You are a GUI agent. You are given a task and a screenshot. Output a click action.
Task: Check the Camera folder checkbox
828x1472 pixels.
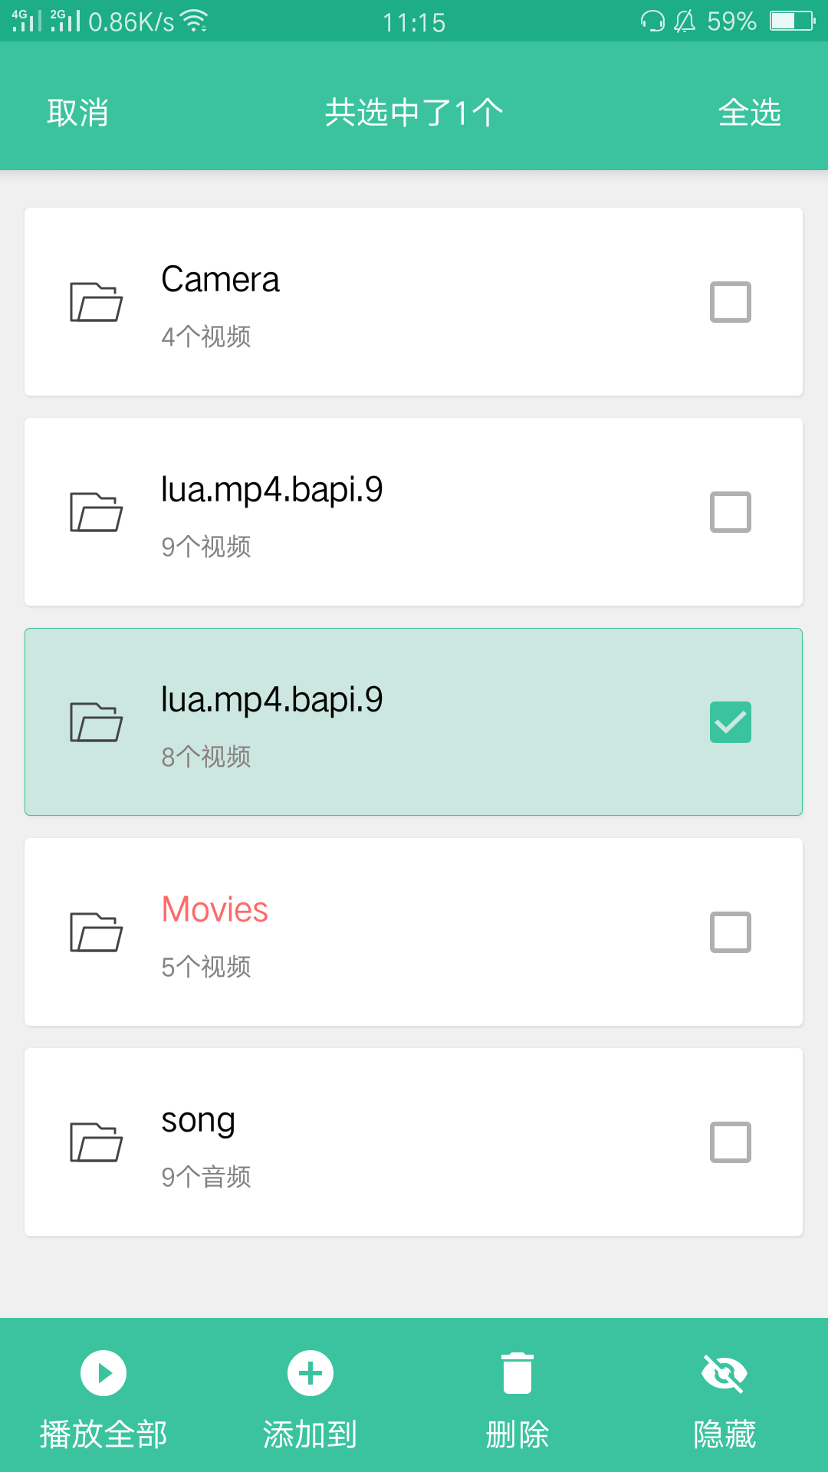point(730,301)
